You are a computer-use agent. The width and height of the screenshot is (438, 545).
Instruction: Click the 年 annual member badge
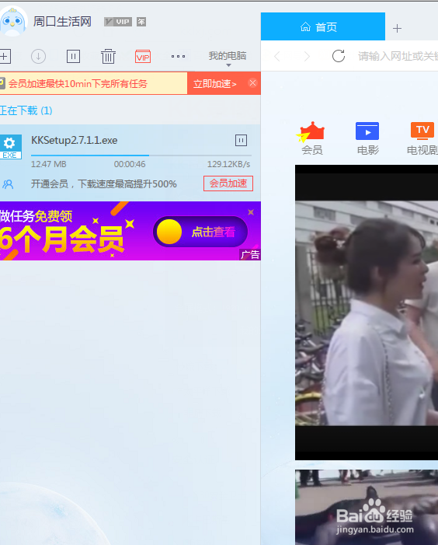[x=141, y=22]
